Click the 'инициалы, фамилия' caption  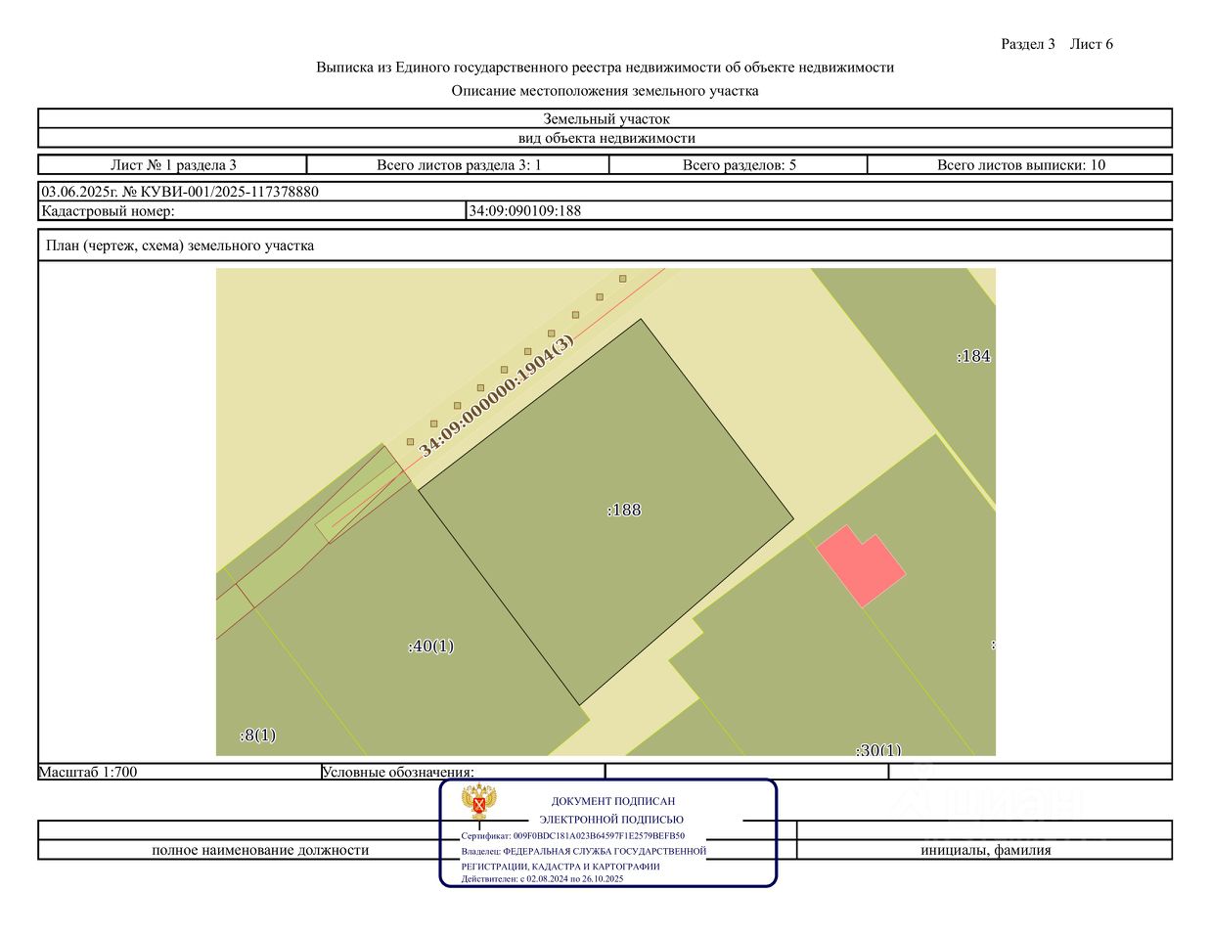tap(986, 850)
